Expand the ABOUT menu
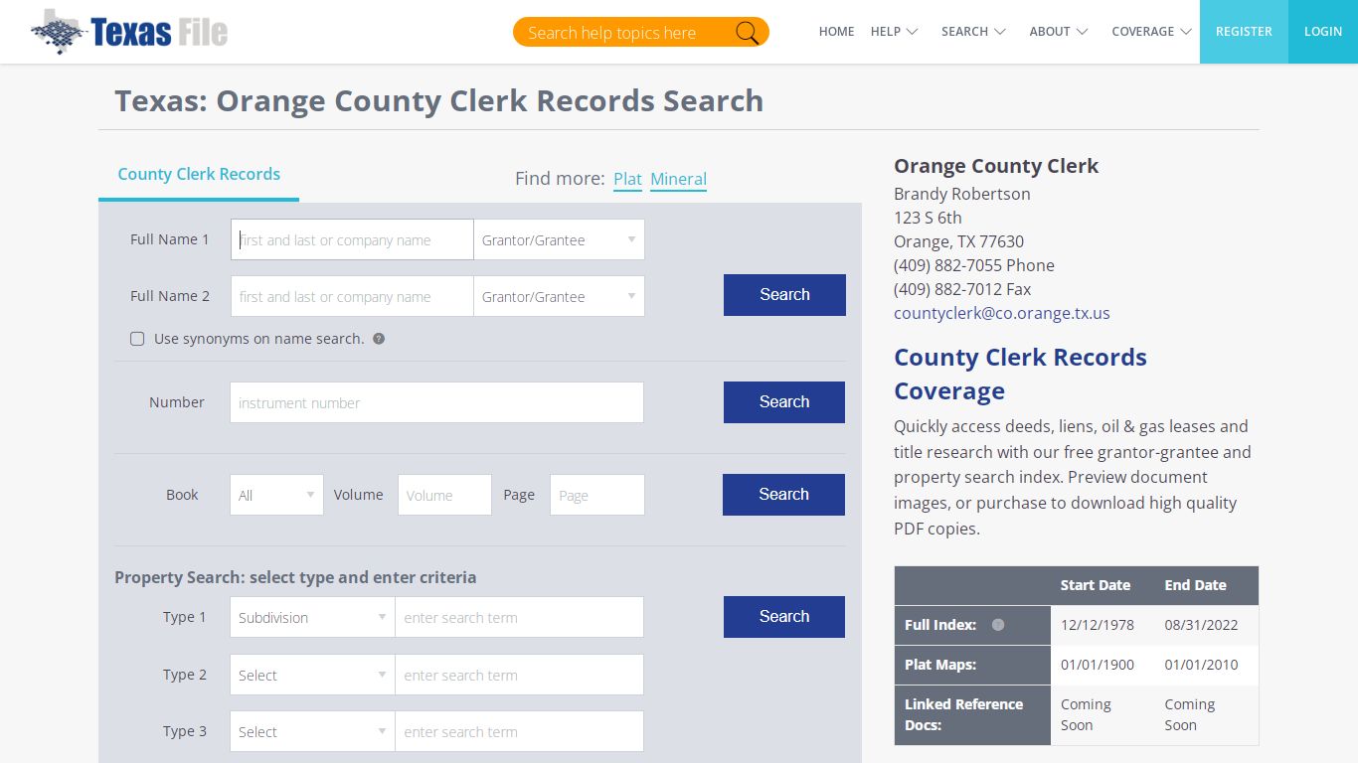The image size is (1358, 763). coord(1059,32)
